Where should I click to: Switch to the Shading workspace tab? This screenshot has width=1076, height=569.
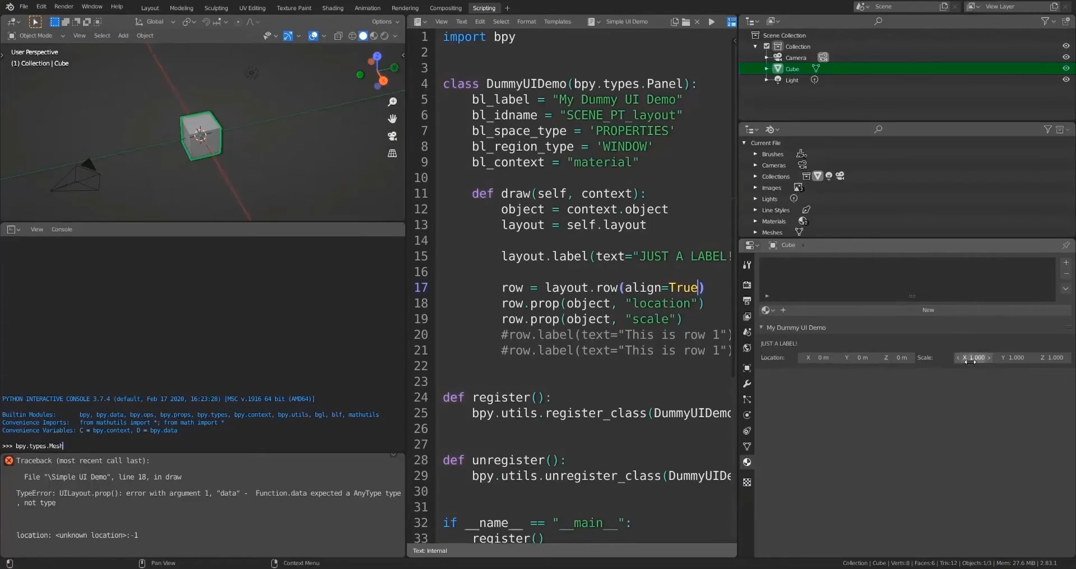332,8
